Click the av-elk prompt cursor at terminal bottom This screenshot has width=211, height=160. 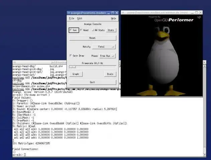tap(25, 155)
